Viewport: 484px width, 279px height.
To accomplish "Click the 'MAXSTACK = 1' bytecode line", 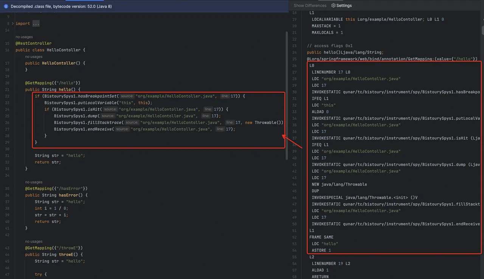I will pyautogui.click(x=326, y=26).
